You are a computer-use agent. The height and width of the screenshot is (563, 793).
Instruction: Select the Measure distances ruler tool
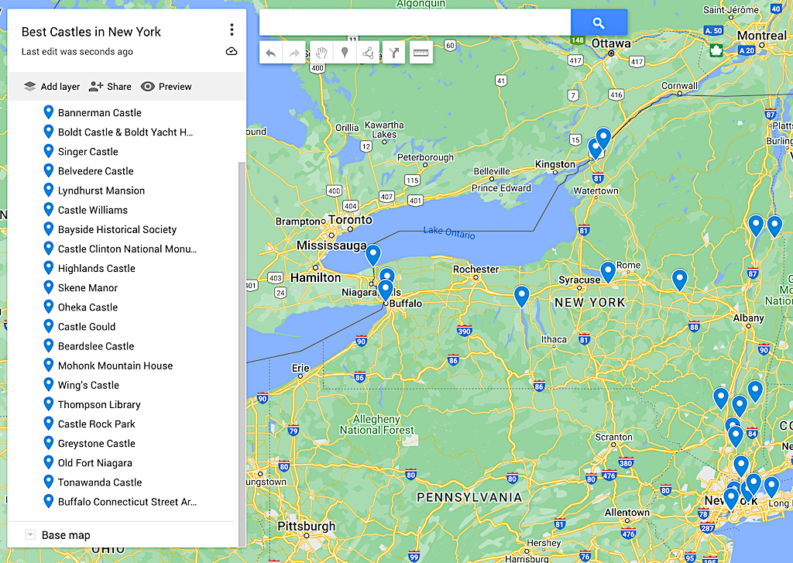(421, 53)
